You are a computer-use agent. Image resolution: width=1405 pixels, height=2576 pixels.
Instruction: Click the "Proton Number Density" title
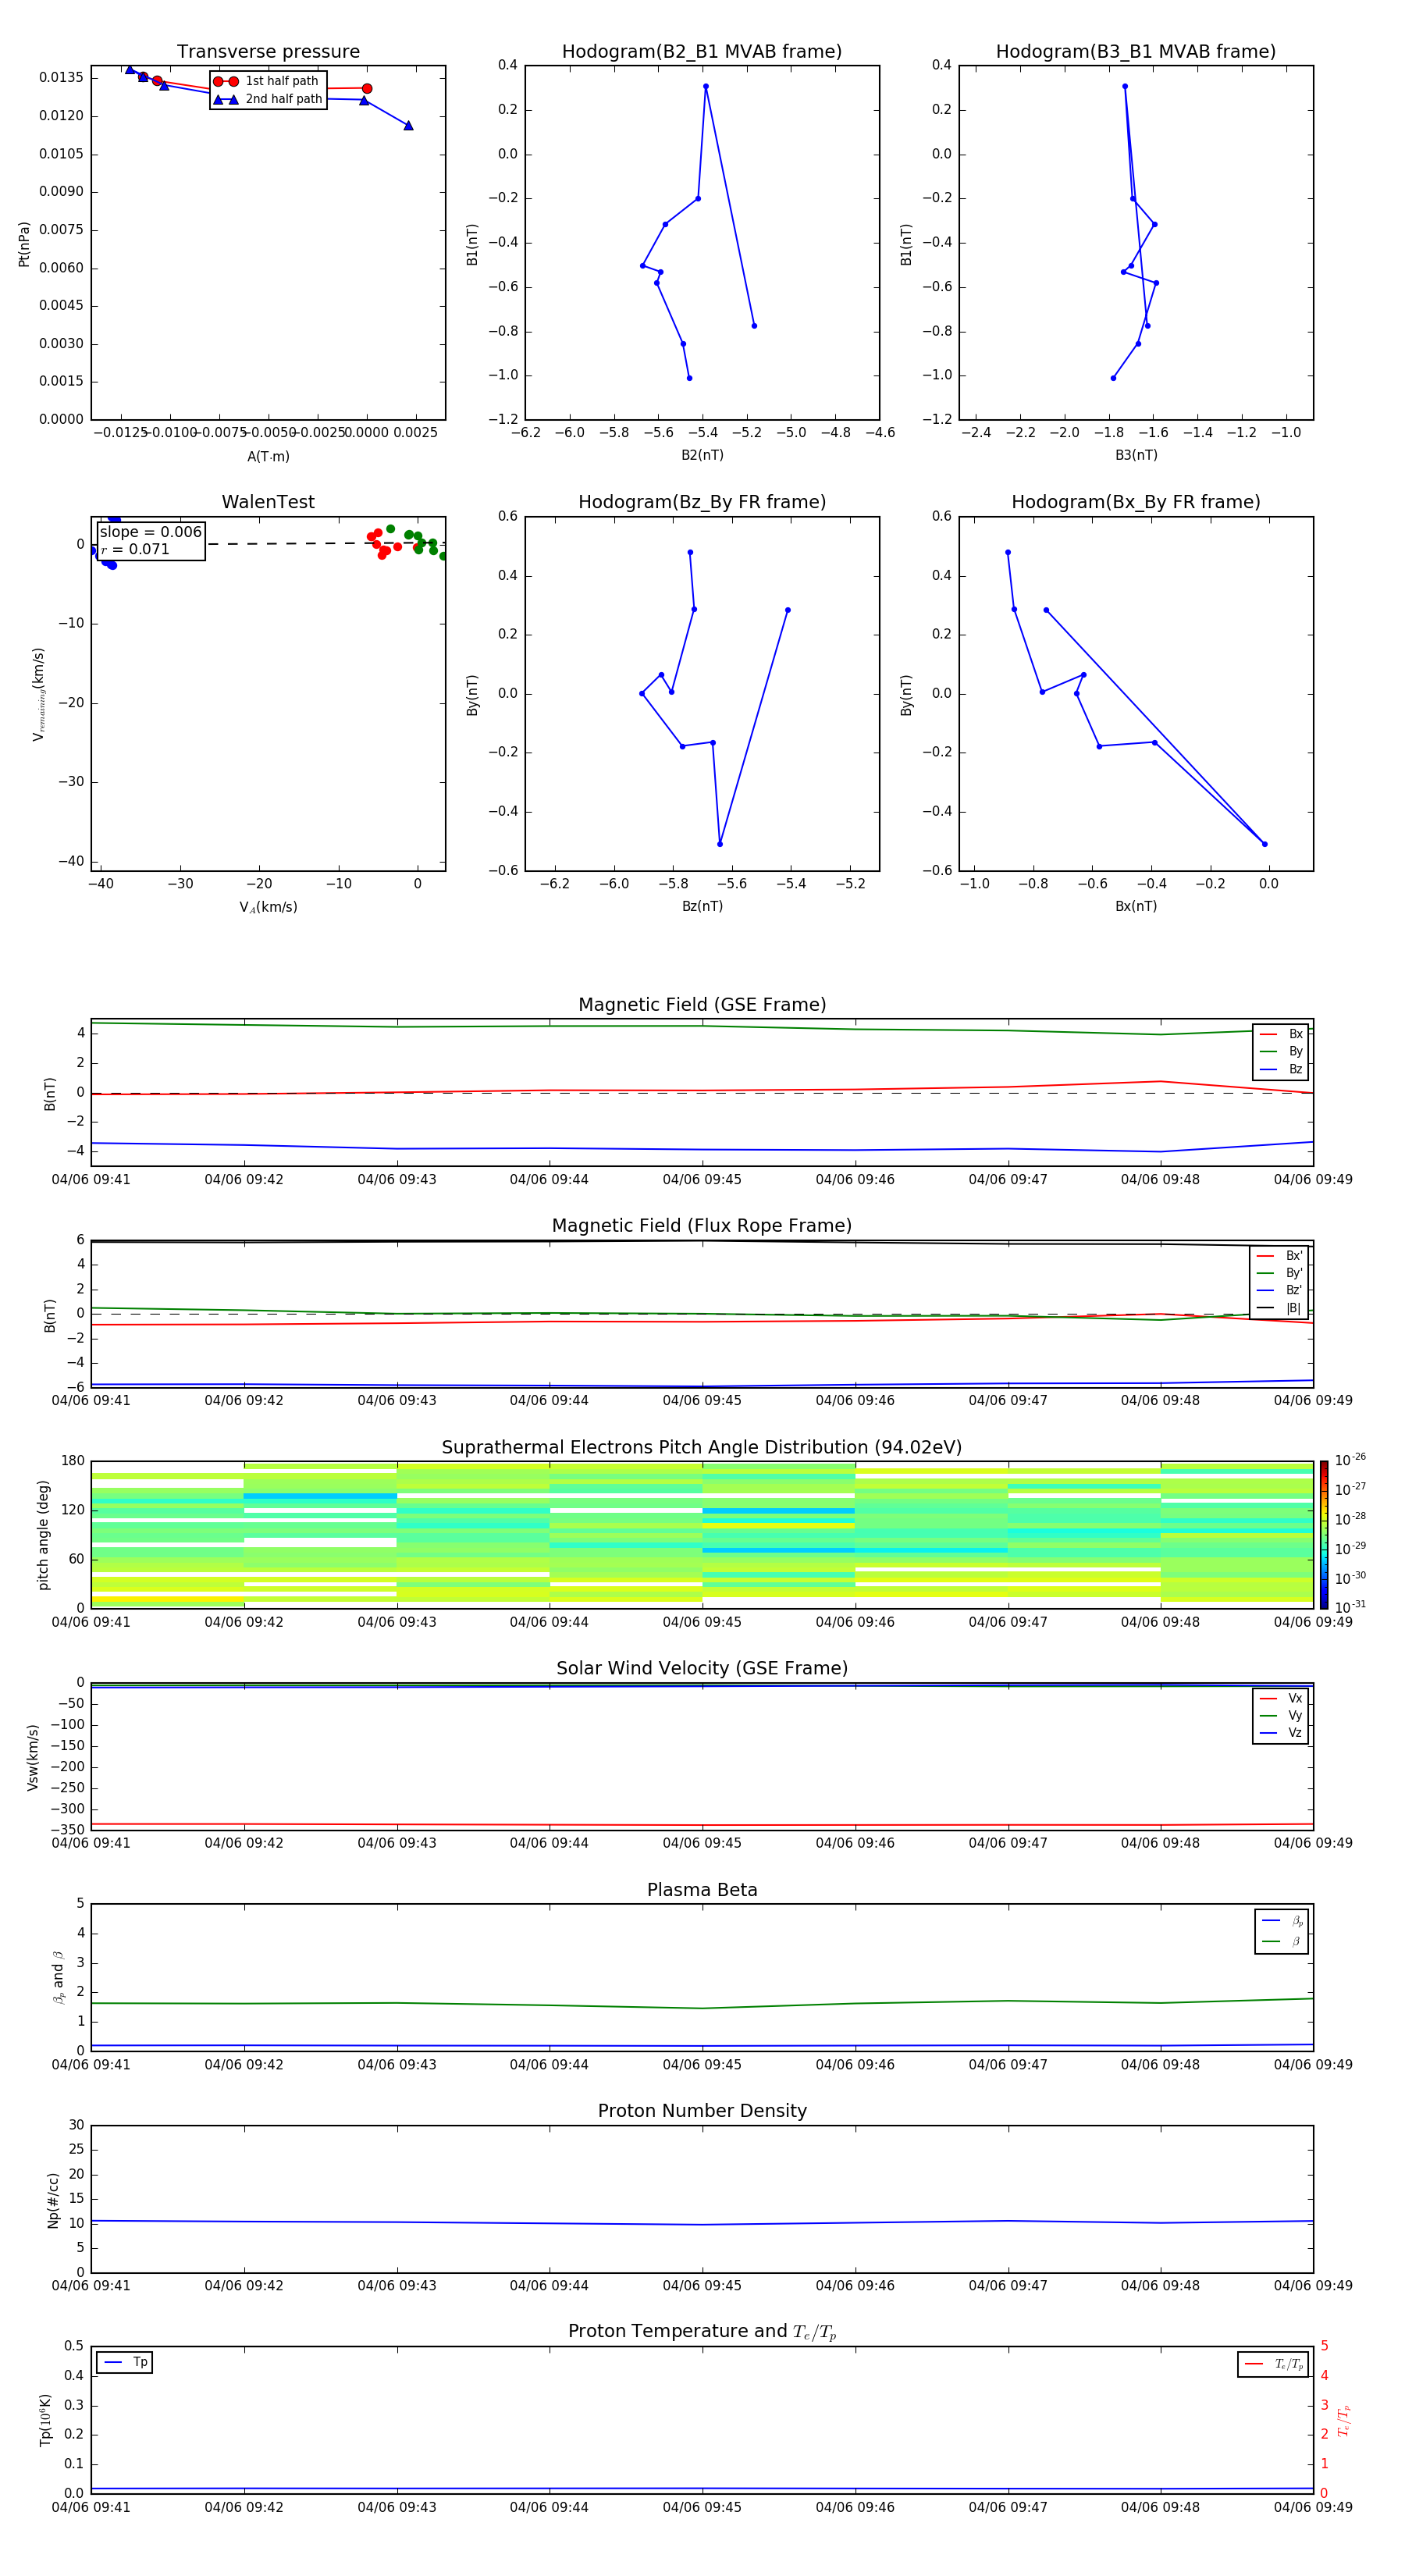coord(702,2111)
